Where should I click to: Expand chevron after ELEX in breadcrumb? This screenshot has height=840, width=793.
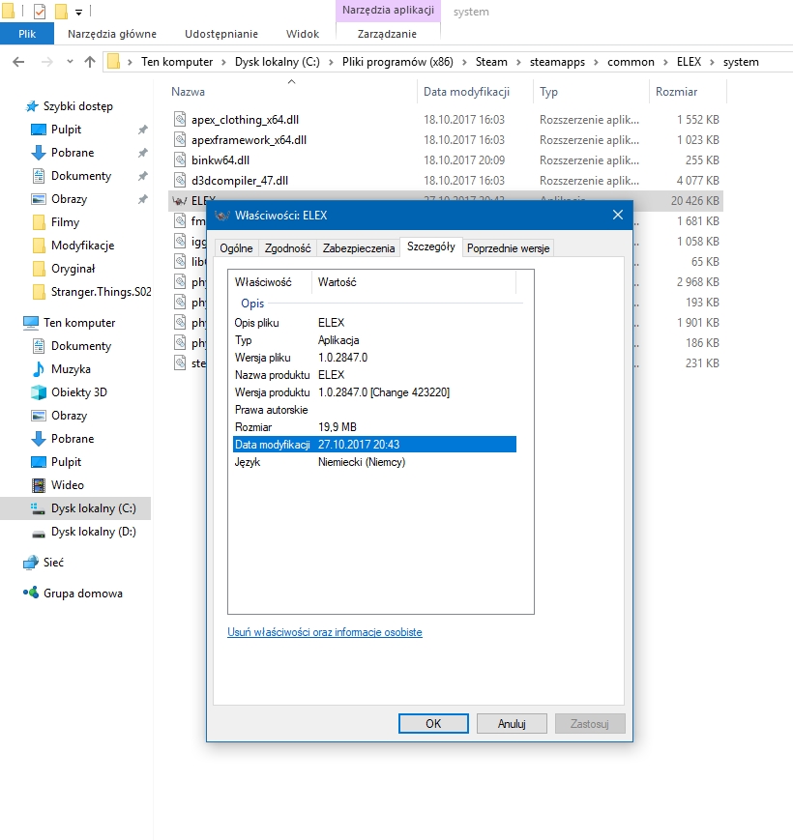click(x=712, y=63)
